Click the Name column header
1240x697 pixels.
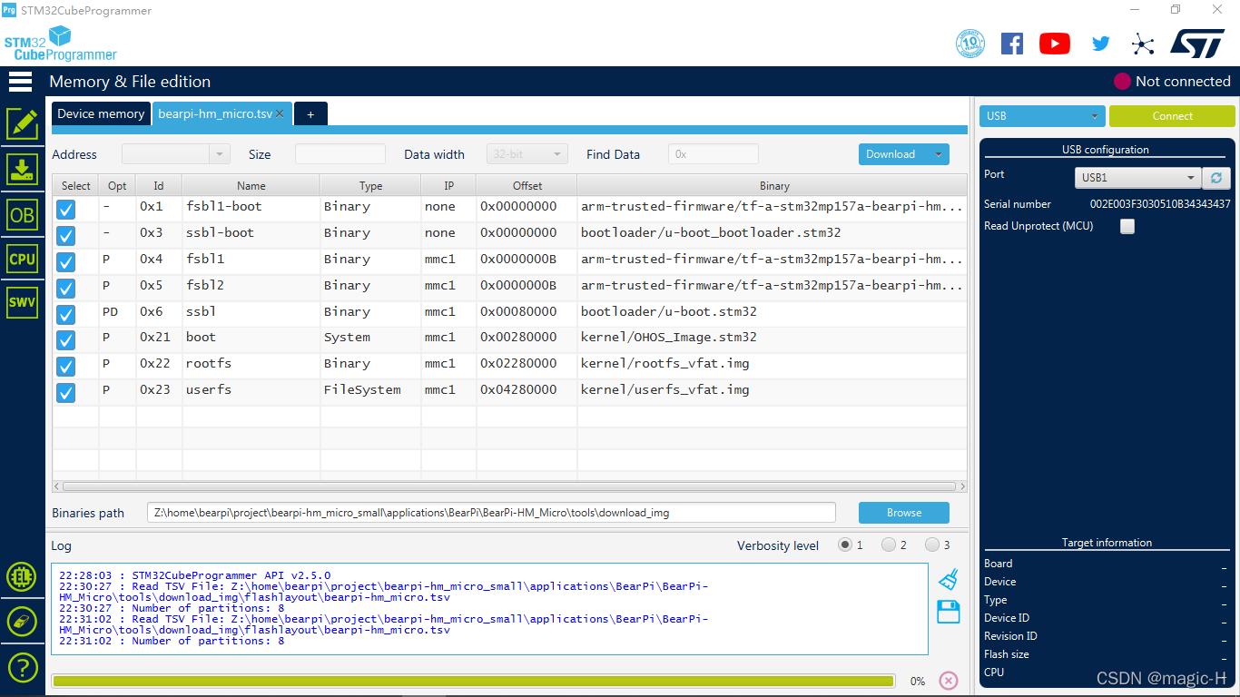[x=251, y=186]
